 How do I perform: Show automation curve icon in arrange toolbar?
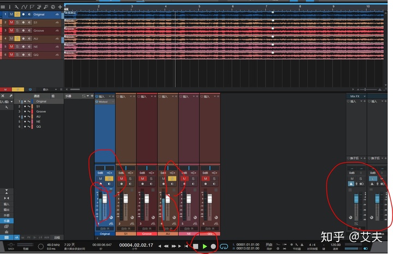tap(24, 7)
